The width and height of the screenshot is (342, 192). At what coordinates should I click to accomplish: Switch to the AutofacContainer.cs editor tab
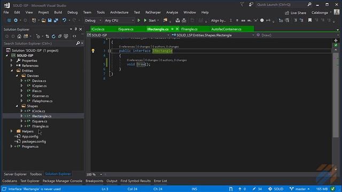(226, 29)
